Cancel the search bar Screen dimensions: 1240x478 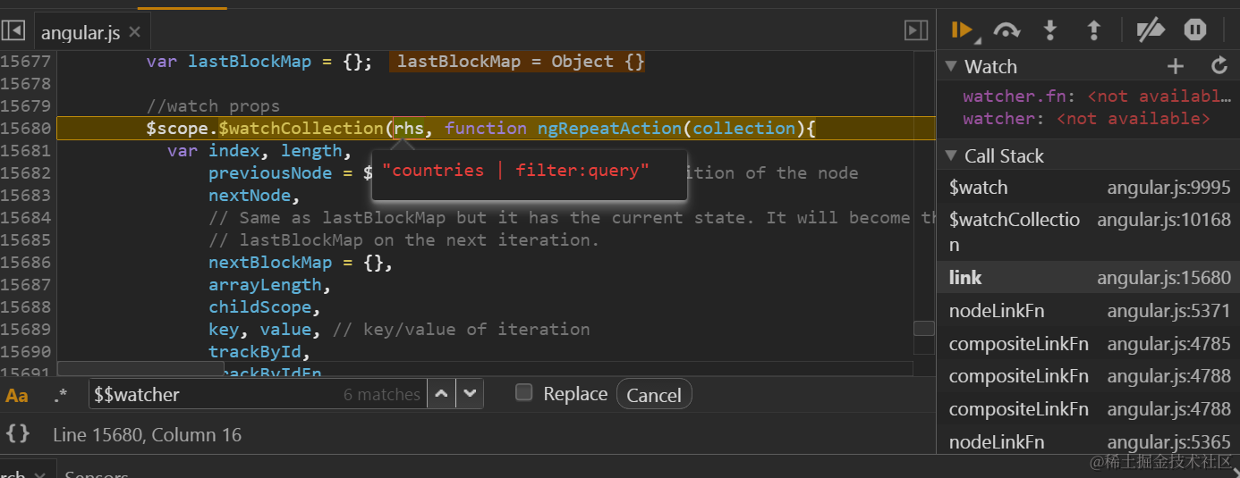point(654,395)
